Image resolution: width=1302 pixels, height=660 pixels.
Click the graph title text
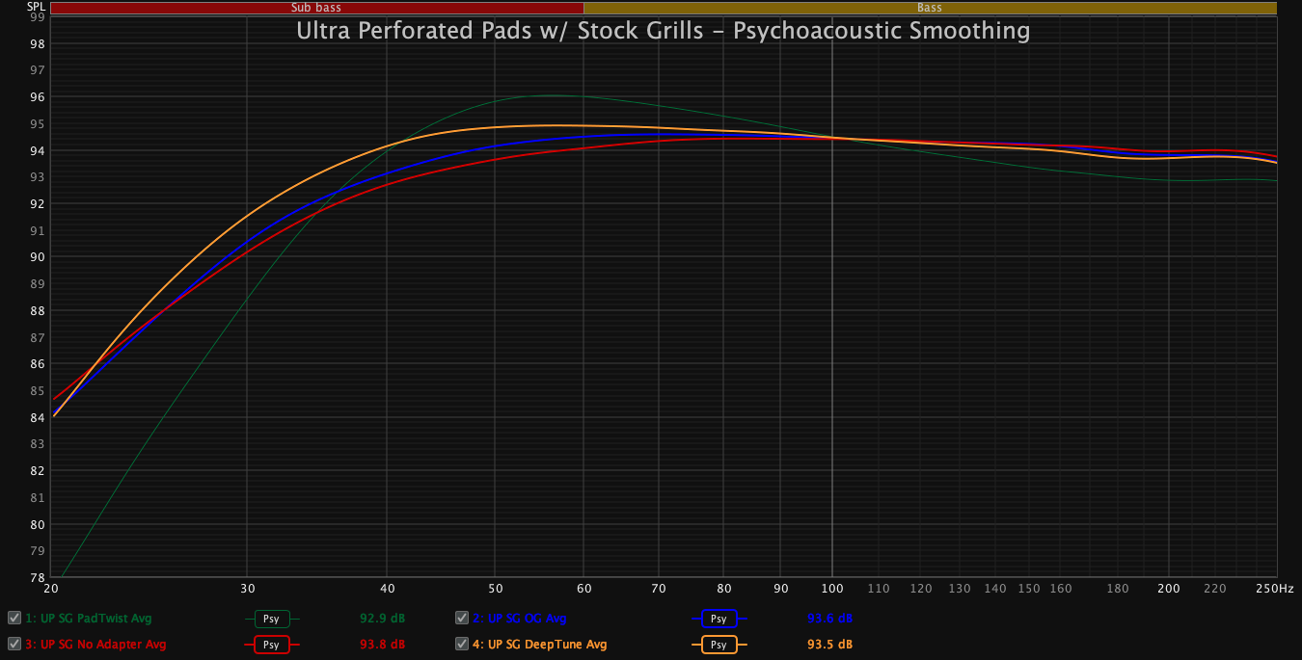663,31
